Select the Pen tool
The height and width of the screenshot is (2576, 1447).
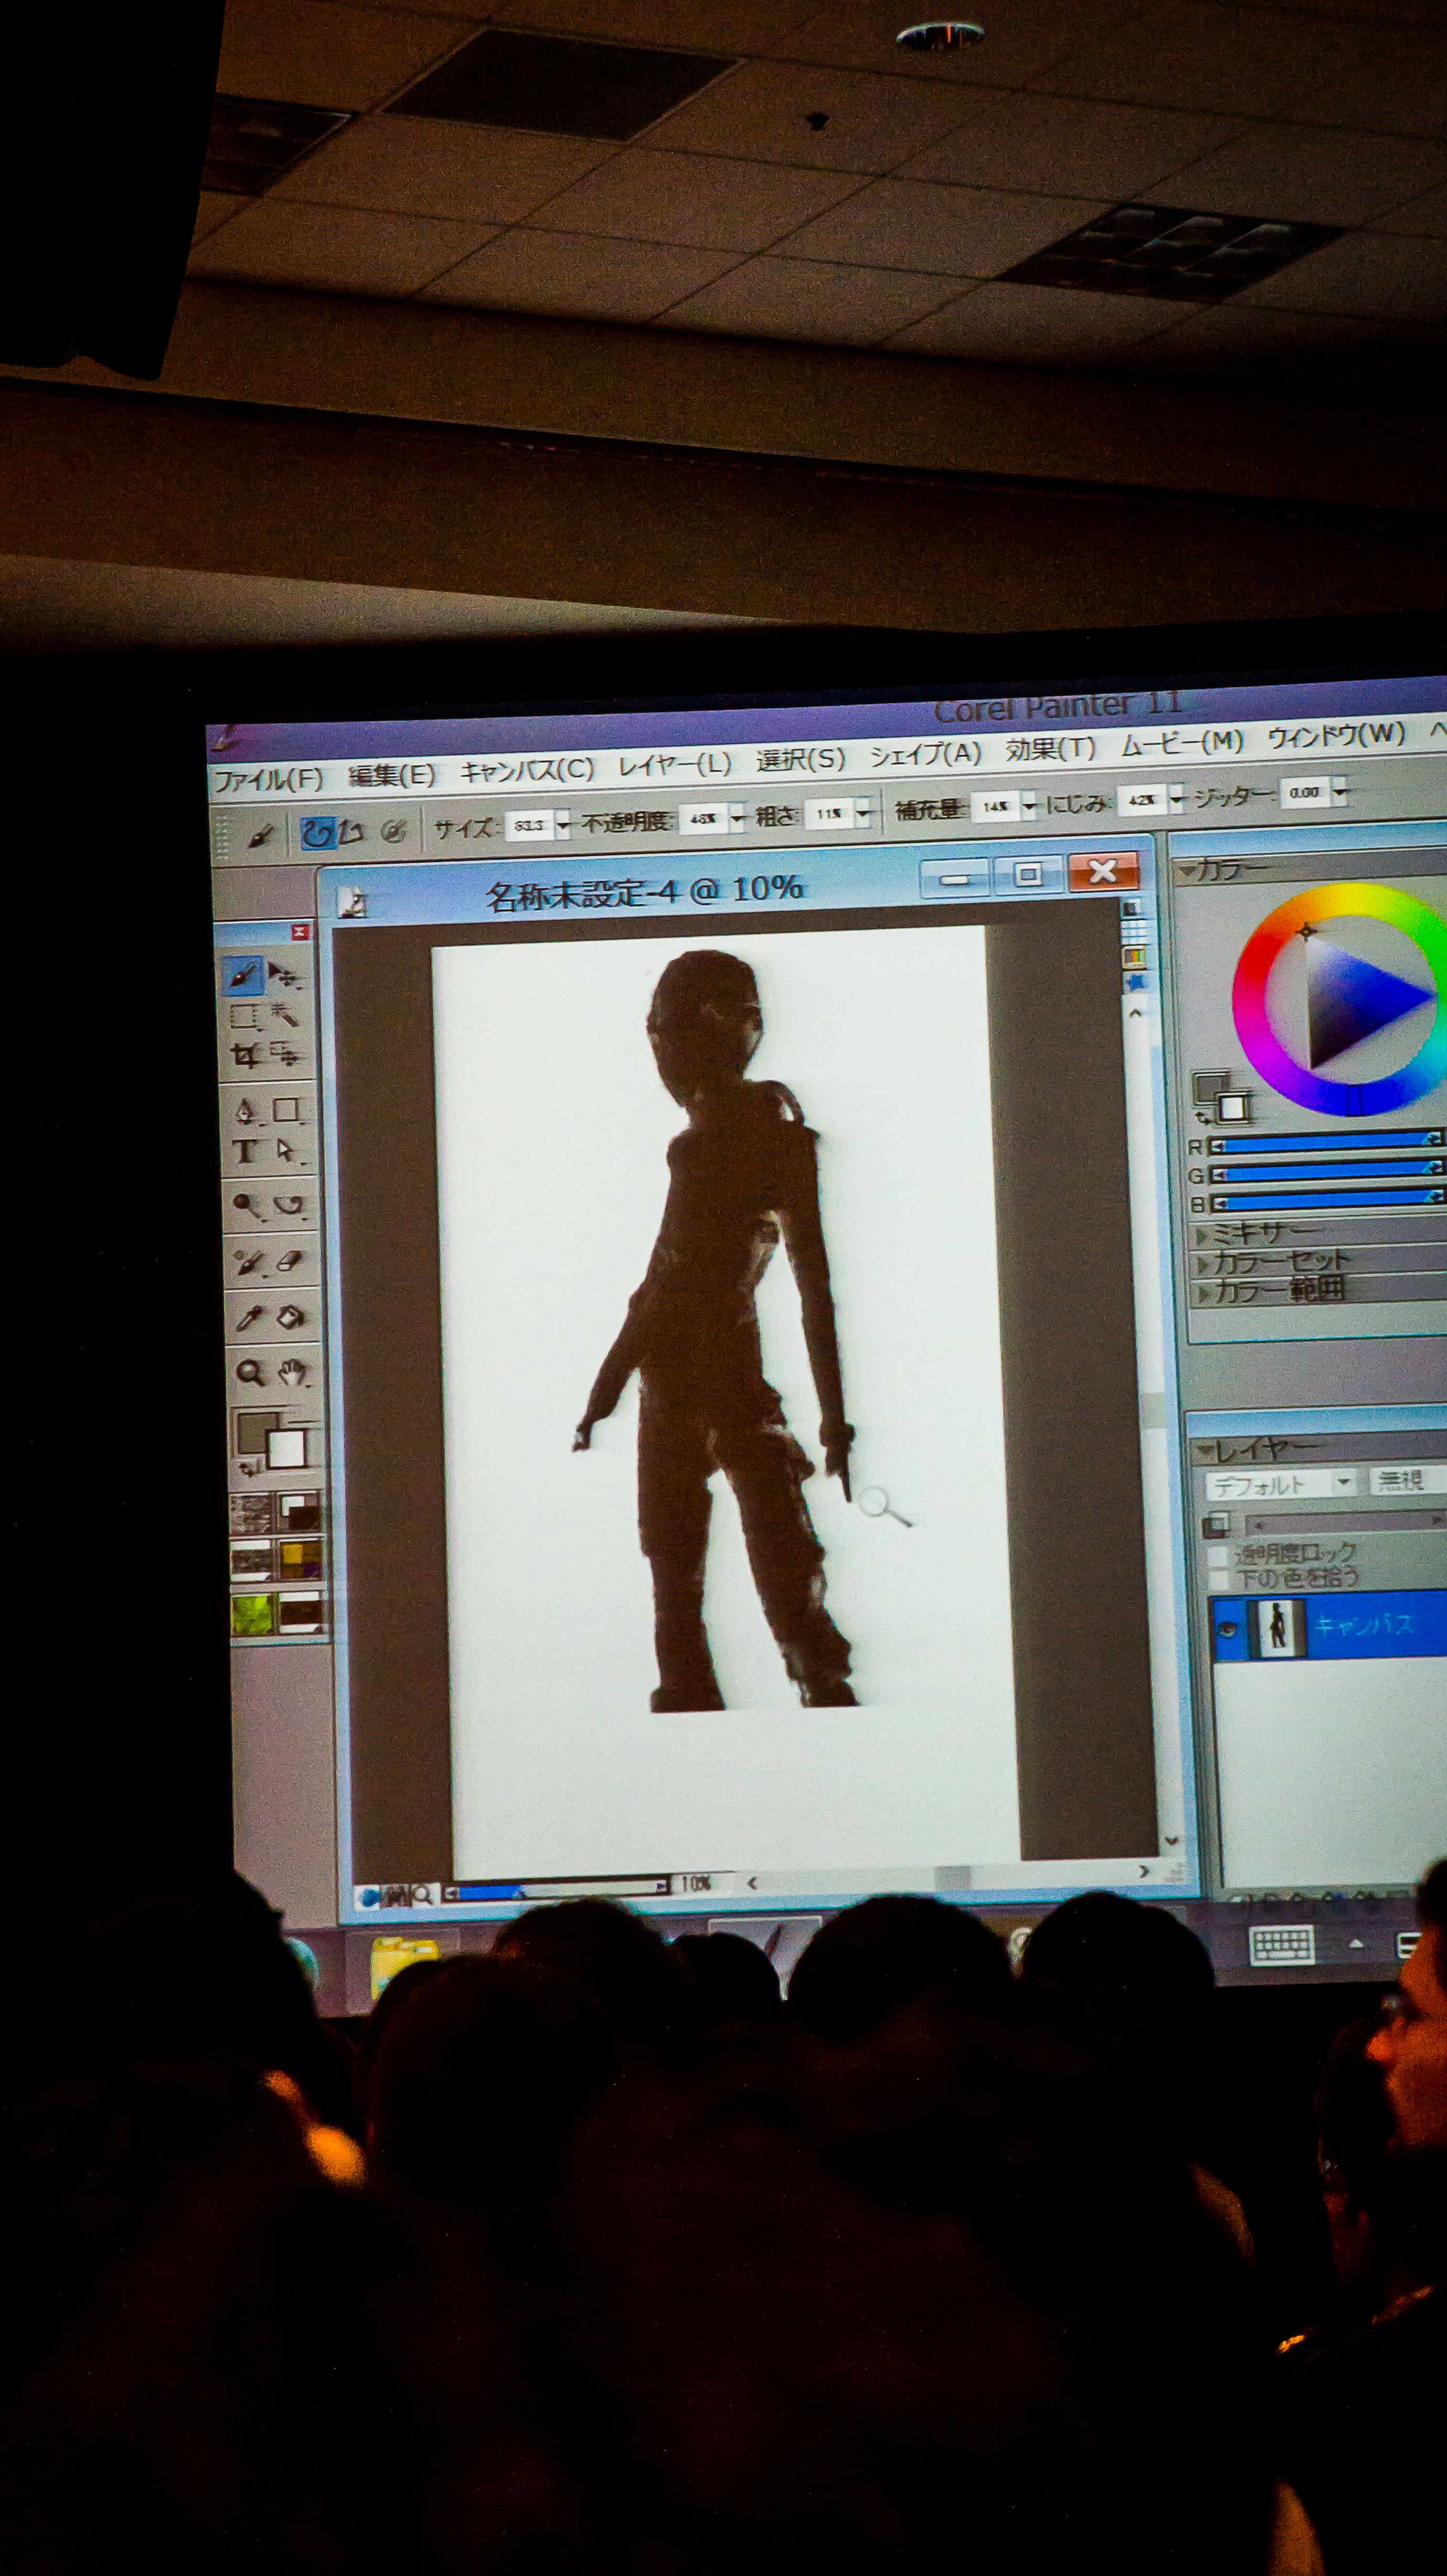pos(246,1111)
